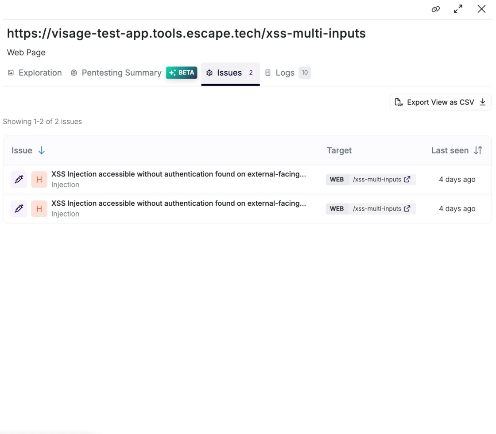Click second issue's injection syringe icon
Viewport: 496px width, 434px height.
19,208
